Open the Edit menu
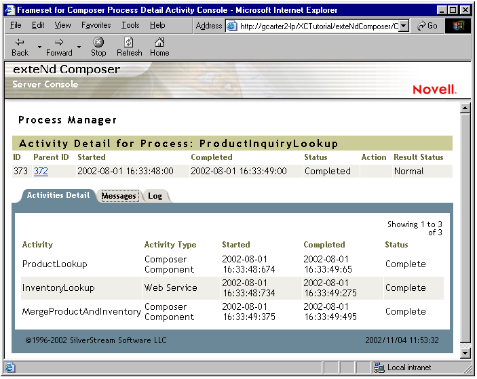This screenshot has width=477, height=379. 38,25
